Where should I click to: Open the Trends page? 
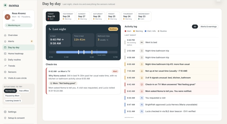(x=19, y=66)
